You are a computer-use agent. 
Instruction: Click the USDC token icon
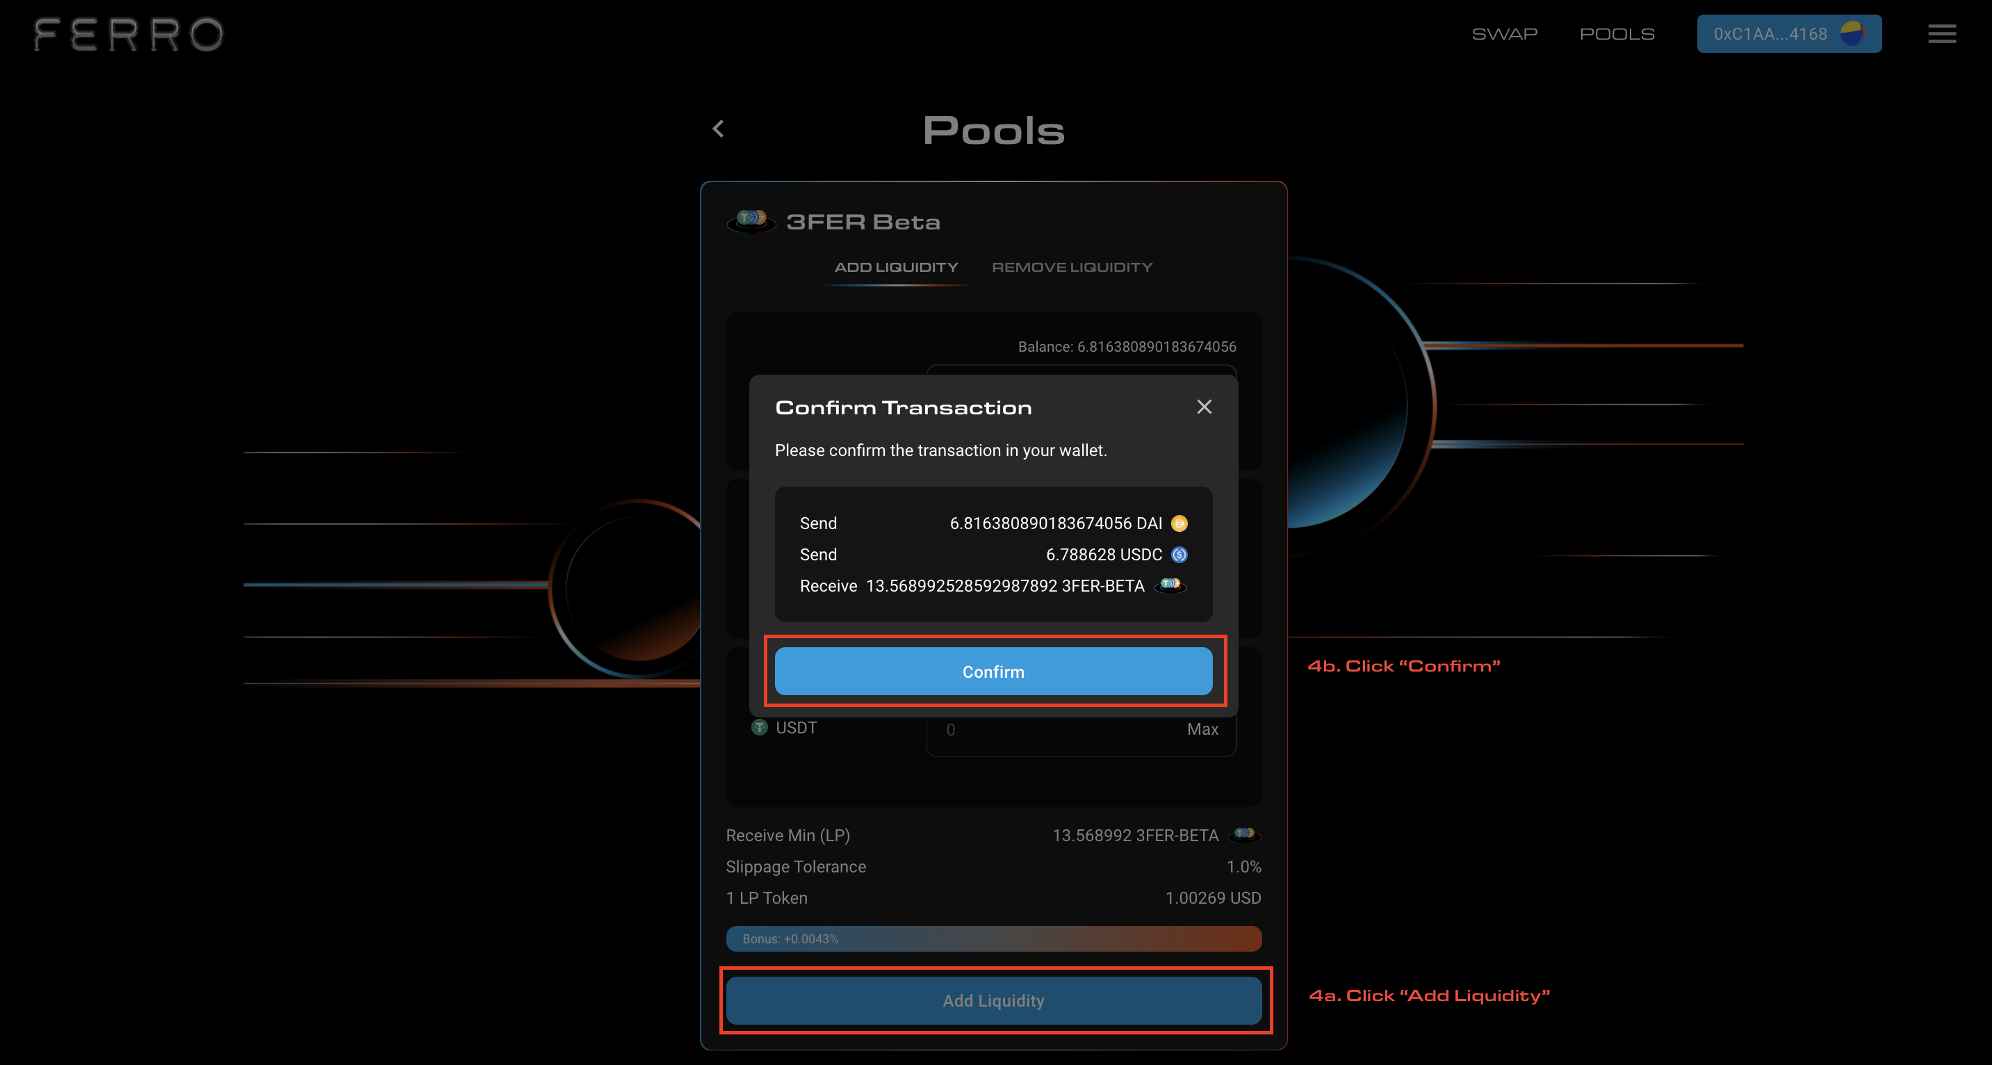tap(1179, 555)
